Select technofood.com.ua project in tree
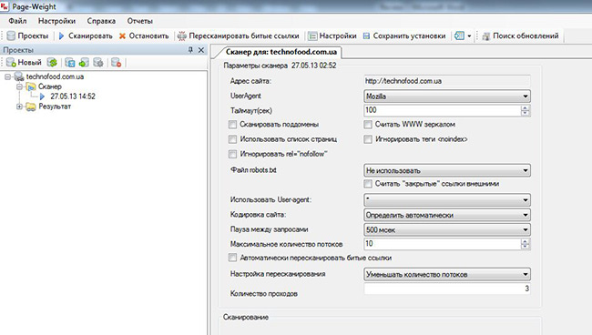Viewport: 592px width, 335px height. click(x=55, y=76)
